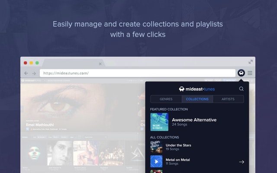
Task: Click the Metal on Metal title
Action: (178, 160)
